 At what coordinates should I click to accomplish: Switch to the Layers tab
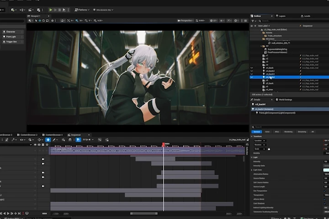tap(281, 16)
